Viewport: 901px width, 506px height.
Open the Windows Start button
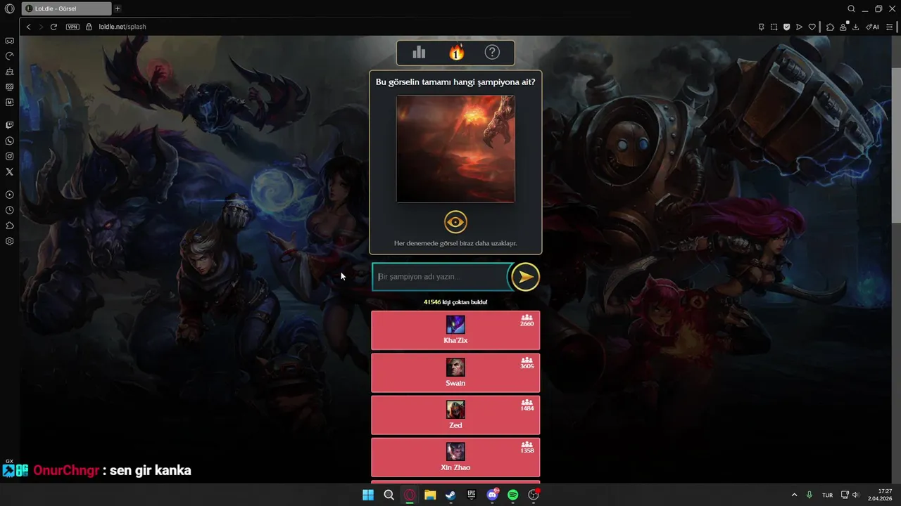[x=368, y=495]
